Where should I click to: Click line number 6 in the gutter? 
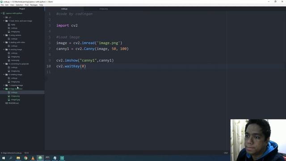click(50, 43)
